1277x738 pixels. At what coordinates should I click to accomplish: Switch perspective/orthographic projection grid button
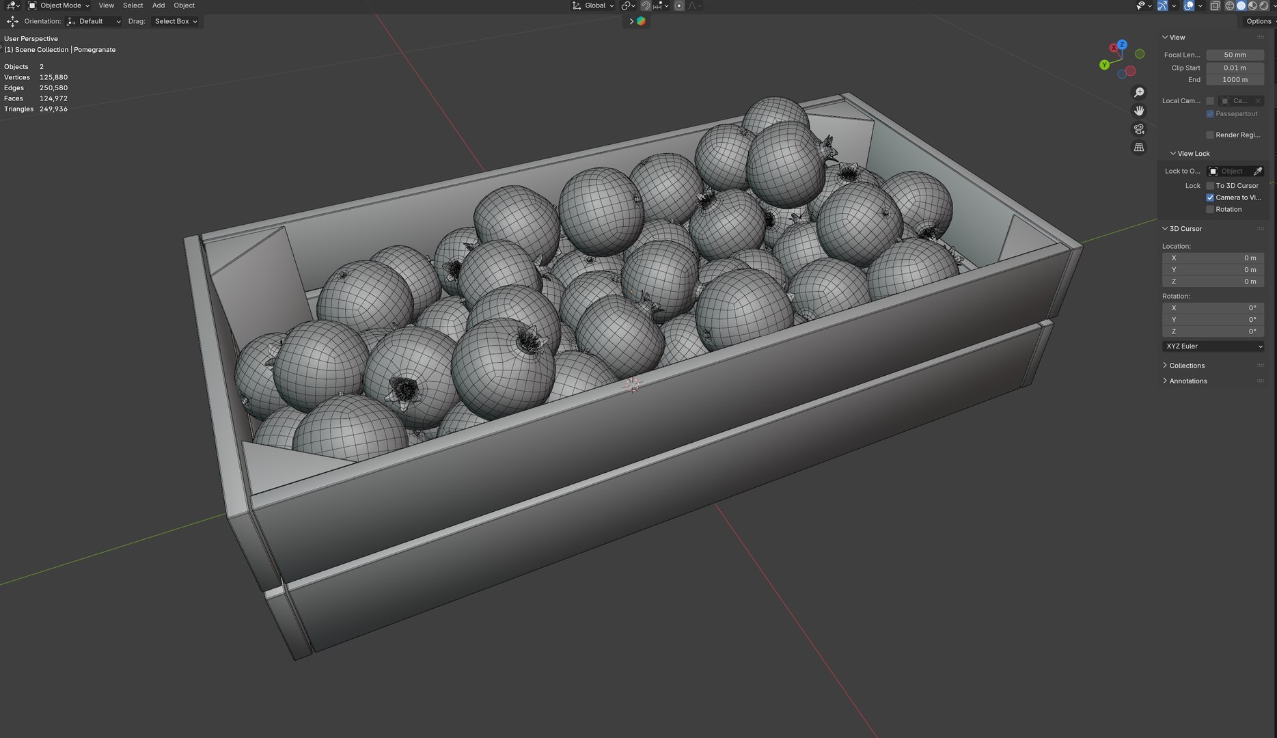click(1139, 148)
